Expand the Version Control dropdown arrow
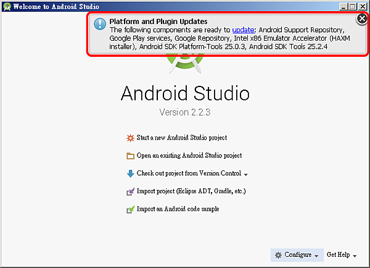 click(245, 175)
